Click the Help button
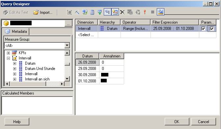The height and width of the screenshot is (129, 221). pyautogui.click(x=17, y=121)
